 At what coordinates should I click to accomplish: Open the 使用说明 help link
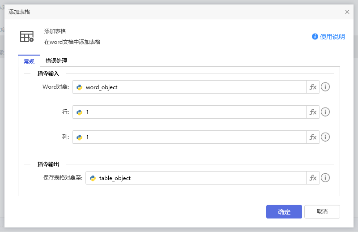pos(328,37)
